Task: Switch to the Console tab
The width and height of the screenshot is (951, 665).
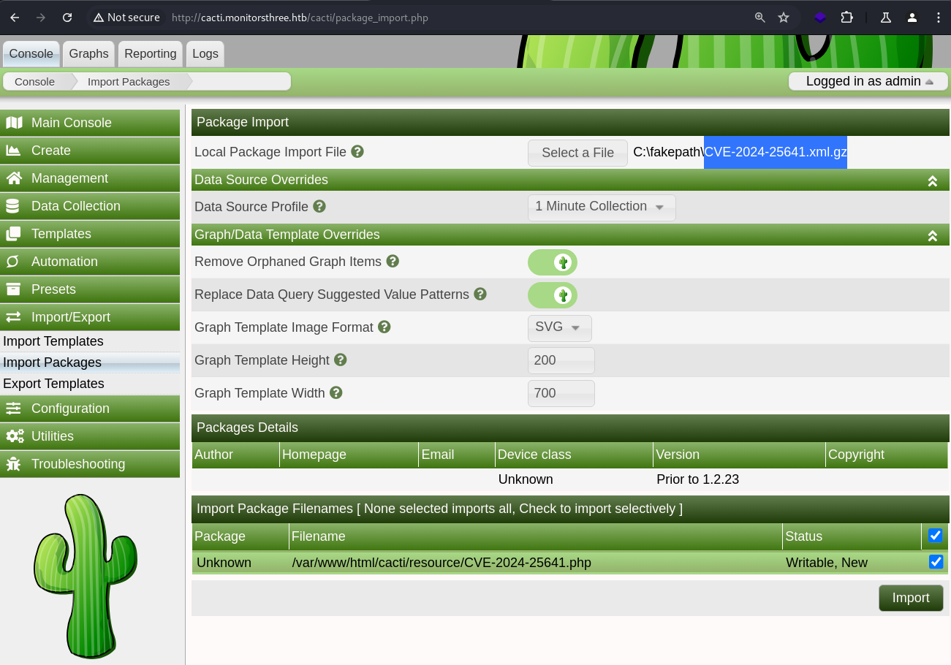Action: (31, 54)
